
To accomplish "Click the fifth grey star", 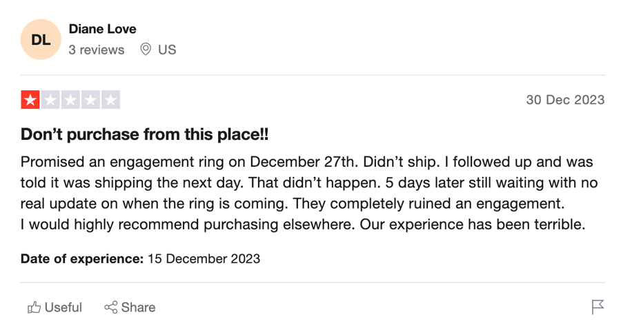I will tap(111, 100).
